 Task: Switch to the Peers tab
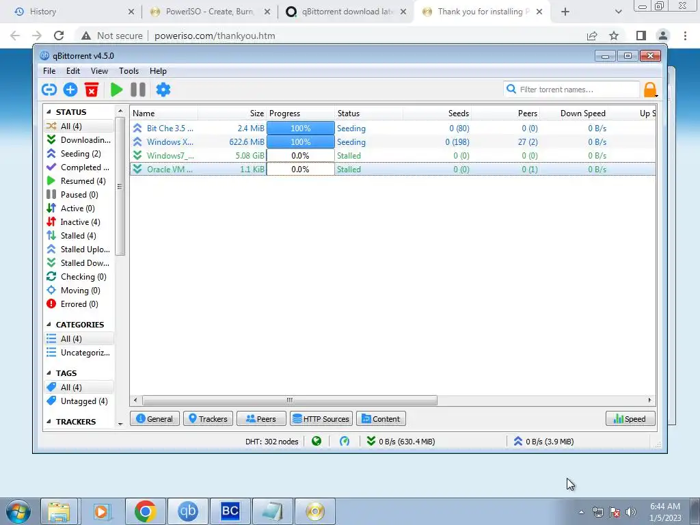(261, 419)
